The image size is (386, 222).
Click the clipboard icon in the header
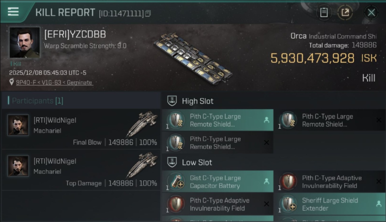(x=324, y=12)
